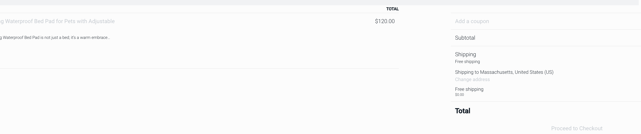This screenshot has width=641, height=134.
Task: Open the Waterproof Bed Pad product link
Action: (x=57, y=21)
